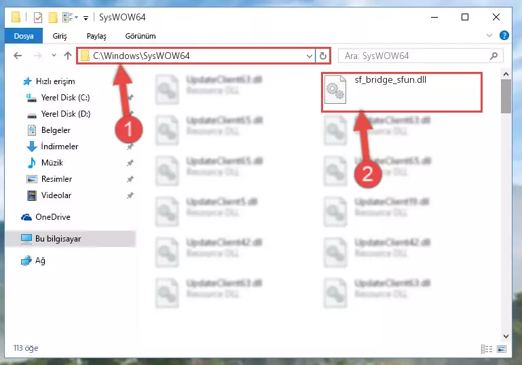The image size is (522, 365).
Task: Click the pin icon next to Müzik
Action: pyautogui.click(x=130, y=163)
